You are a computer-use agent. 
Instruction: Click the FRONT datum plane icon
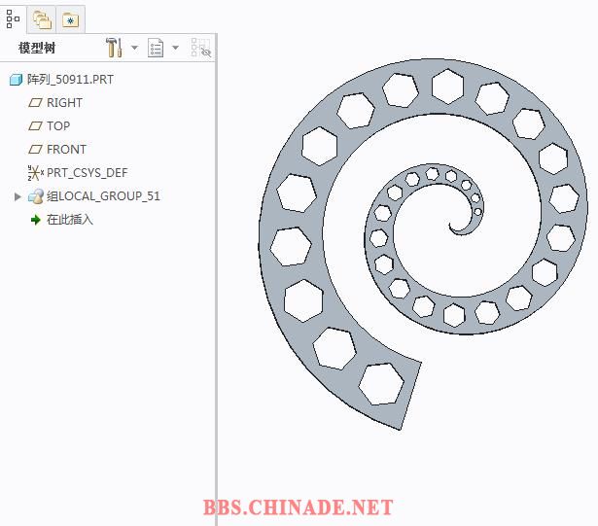pos(36,150)
